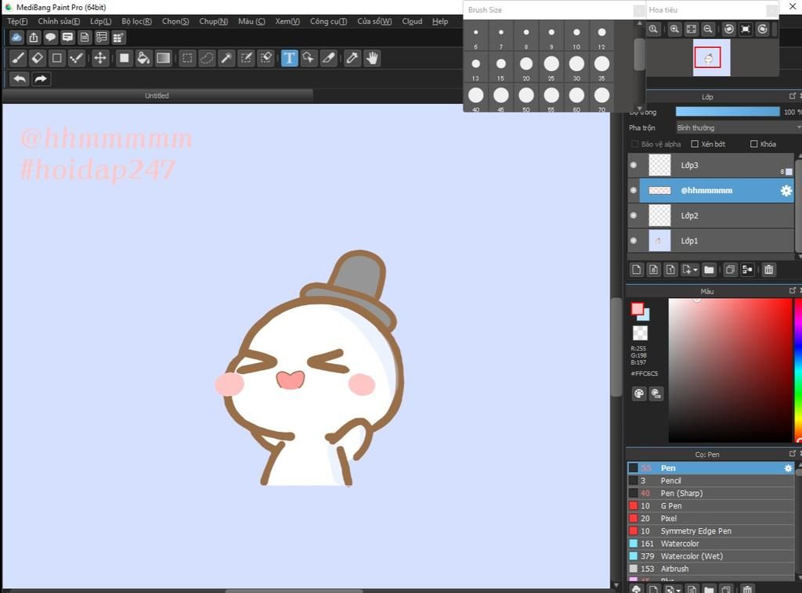Click the speech bubble icon in toolbar
Screen dimensions: 802x593
[50, 38]
